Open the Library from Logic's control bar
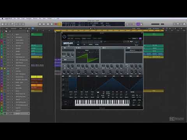187x140 pixels. [x=2, y=24]
